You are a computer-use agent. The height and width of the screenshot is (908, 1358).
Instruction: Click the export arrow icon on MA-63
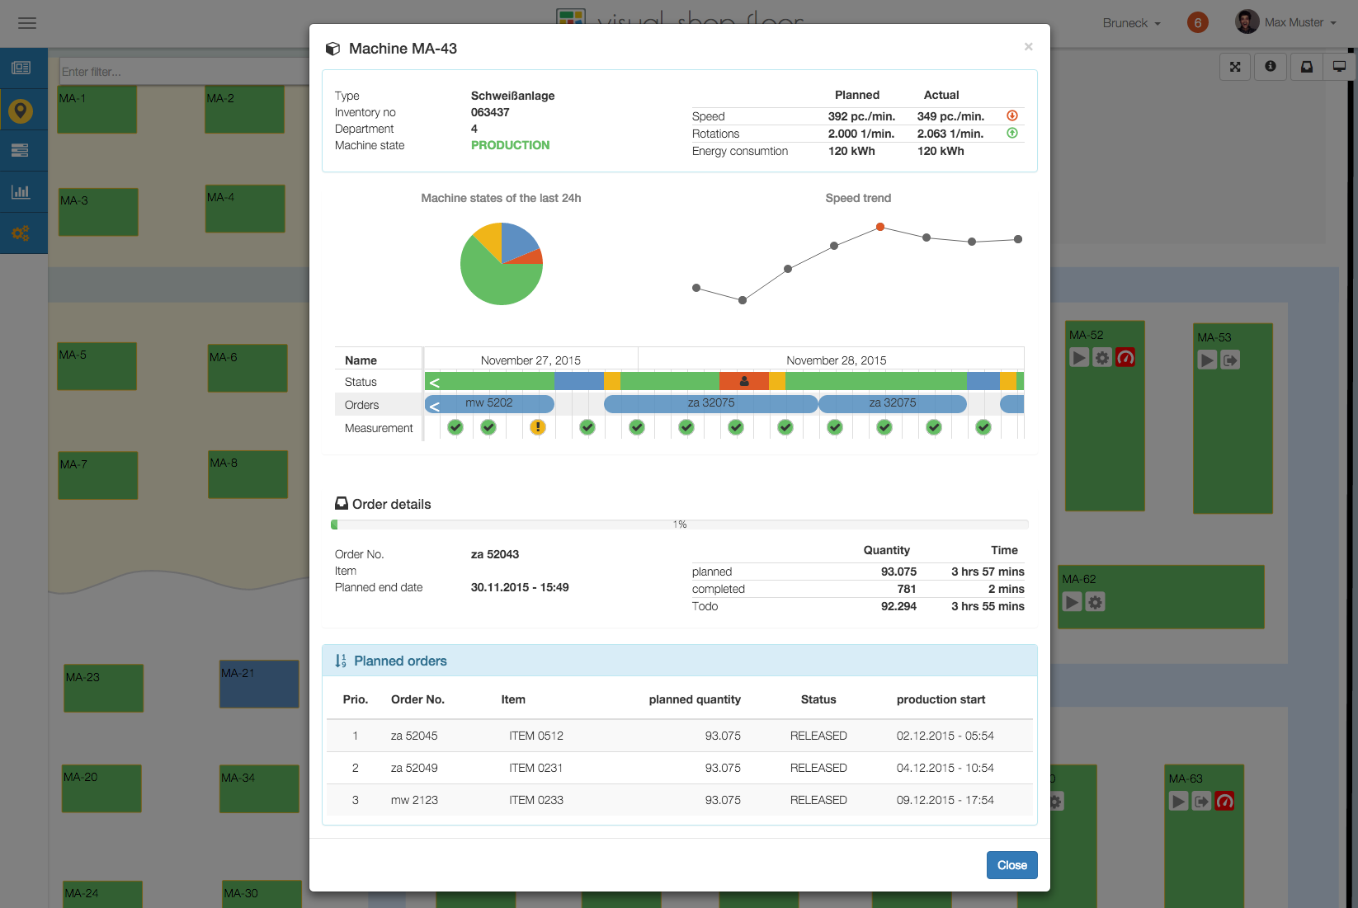(1202, 801)
